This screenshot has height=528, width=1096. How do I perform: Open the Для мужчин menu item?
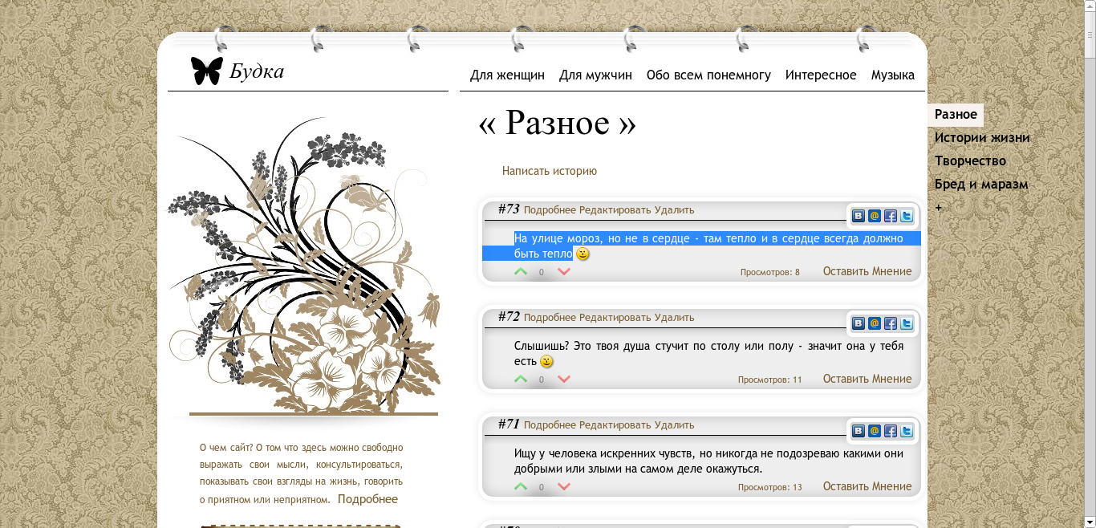pyautogui.click(x=595, y=75)
